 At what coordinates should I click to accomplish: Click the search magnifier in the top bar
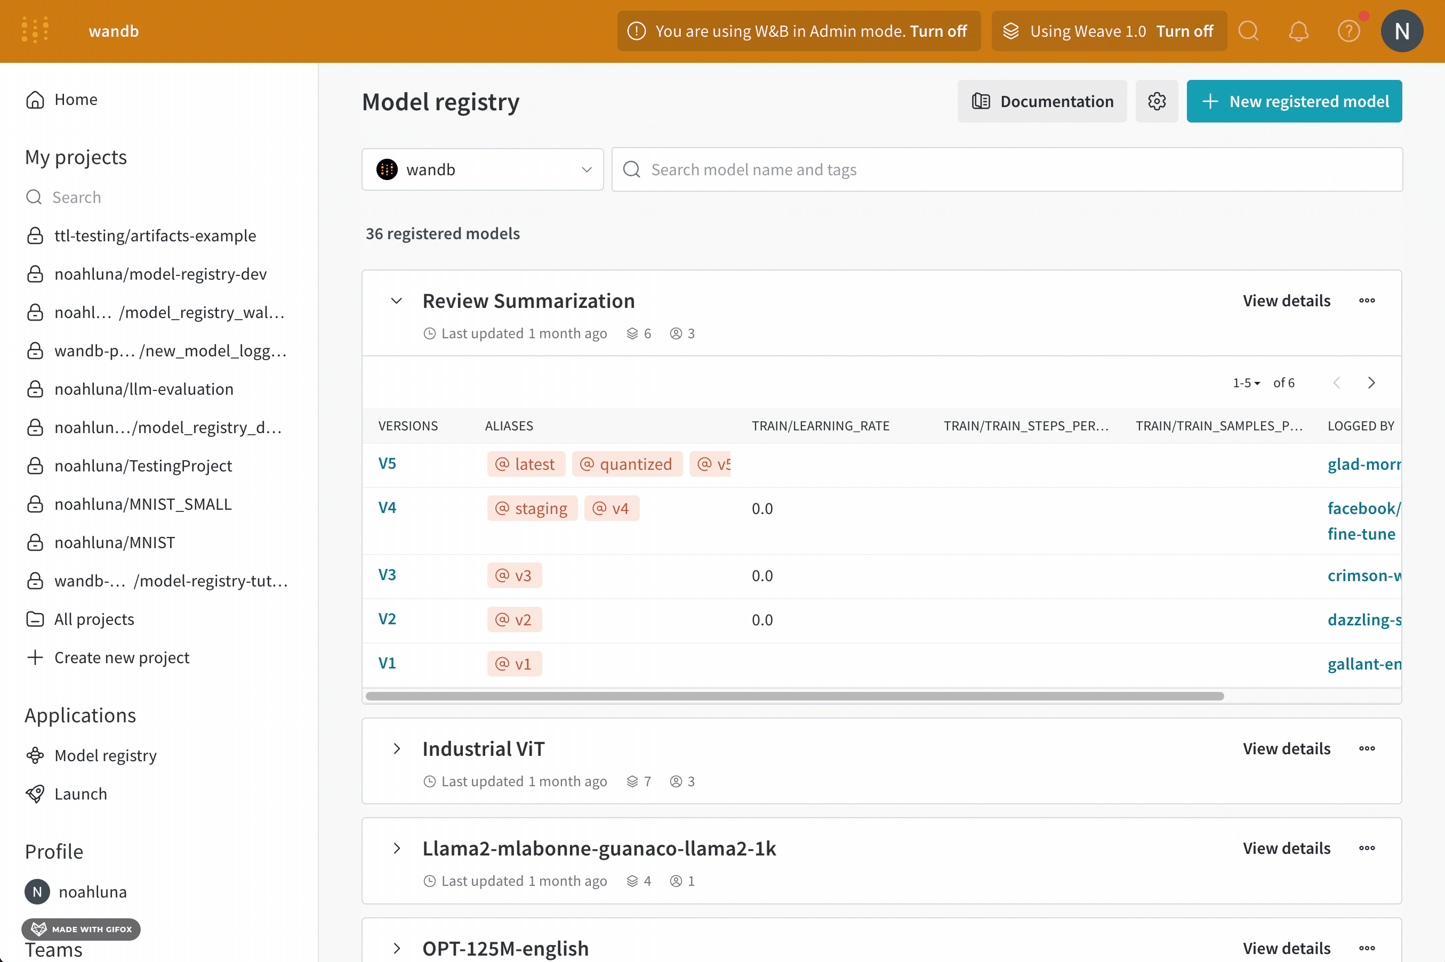click(1248, 31)
